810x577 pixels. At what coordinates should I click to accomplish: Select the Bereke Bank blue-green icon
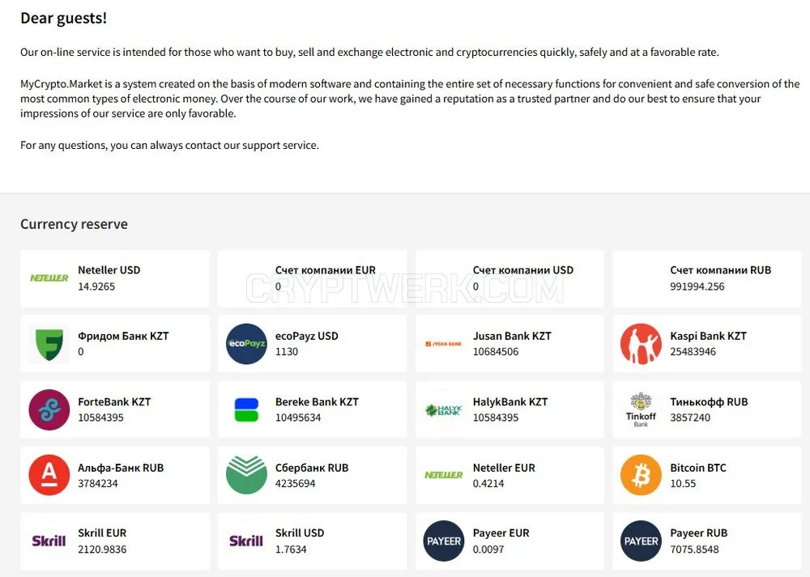pyautogui.click(x=246, y=409)
